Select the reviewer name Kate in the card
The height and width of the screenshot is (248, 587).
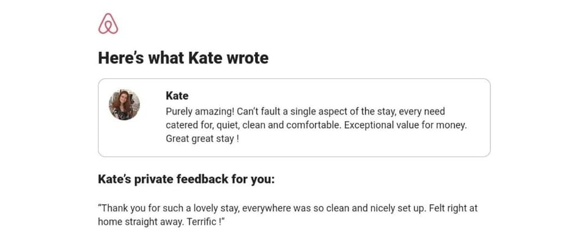point(177,96)
